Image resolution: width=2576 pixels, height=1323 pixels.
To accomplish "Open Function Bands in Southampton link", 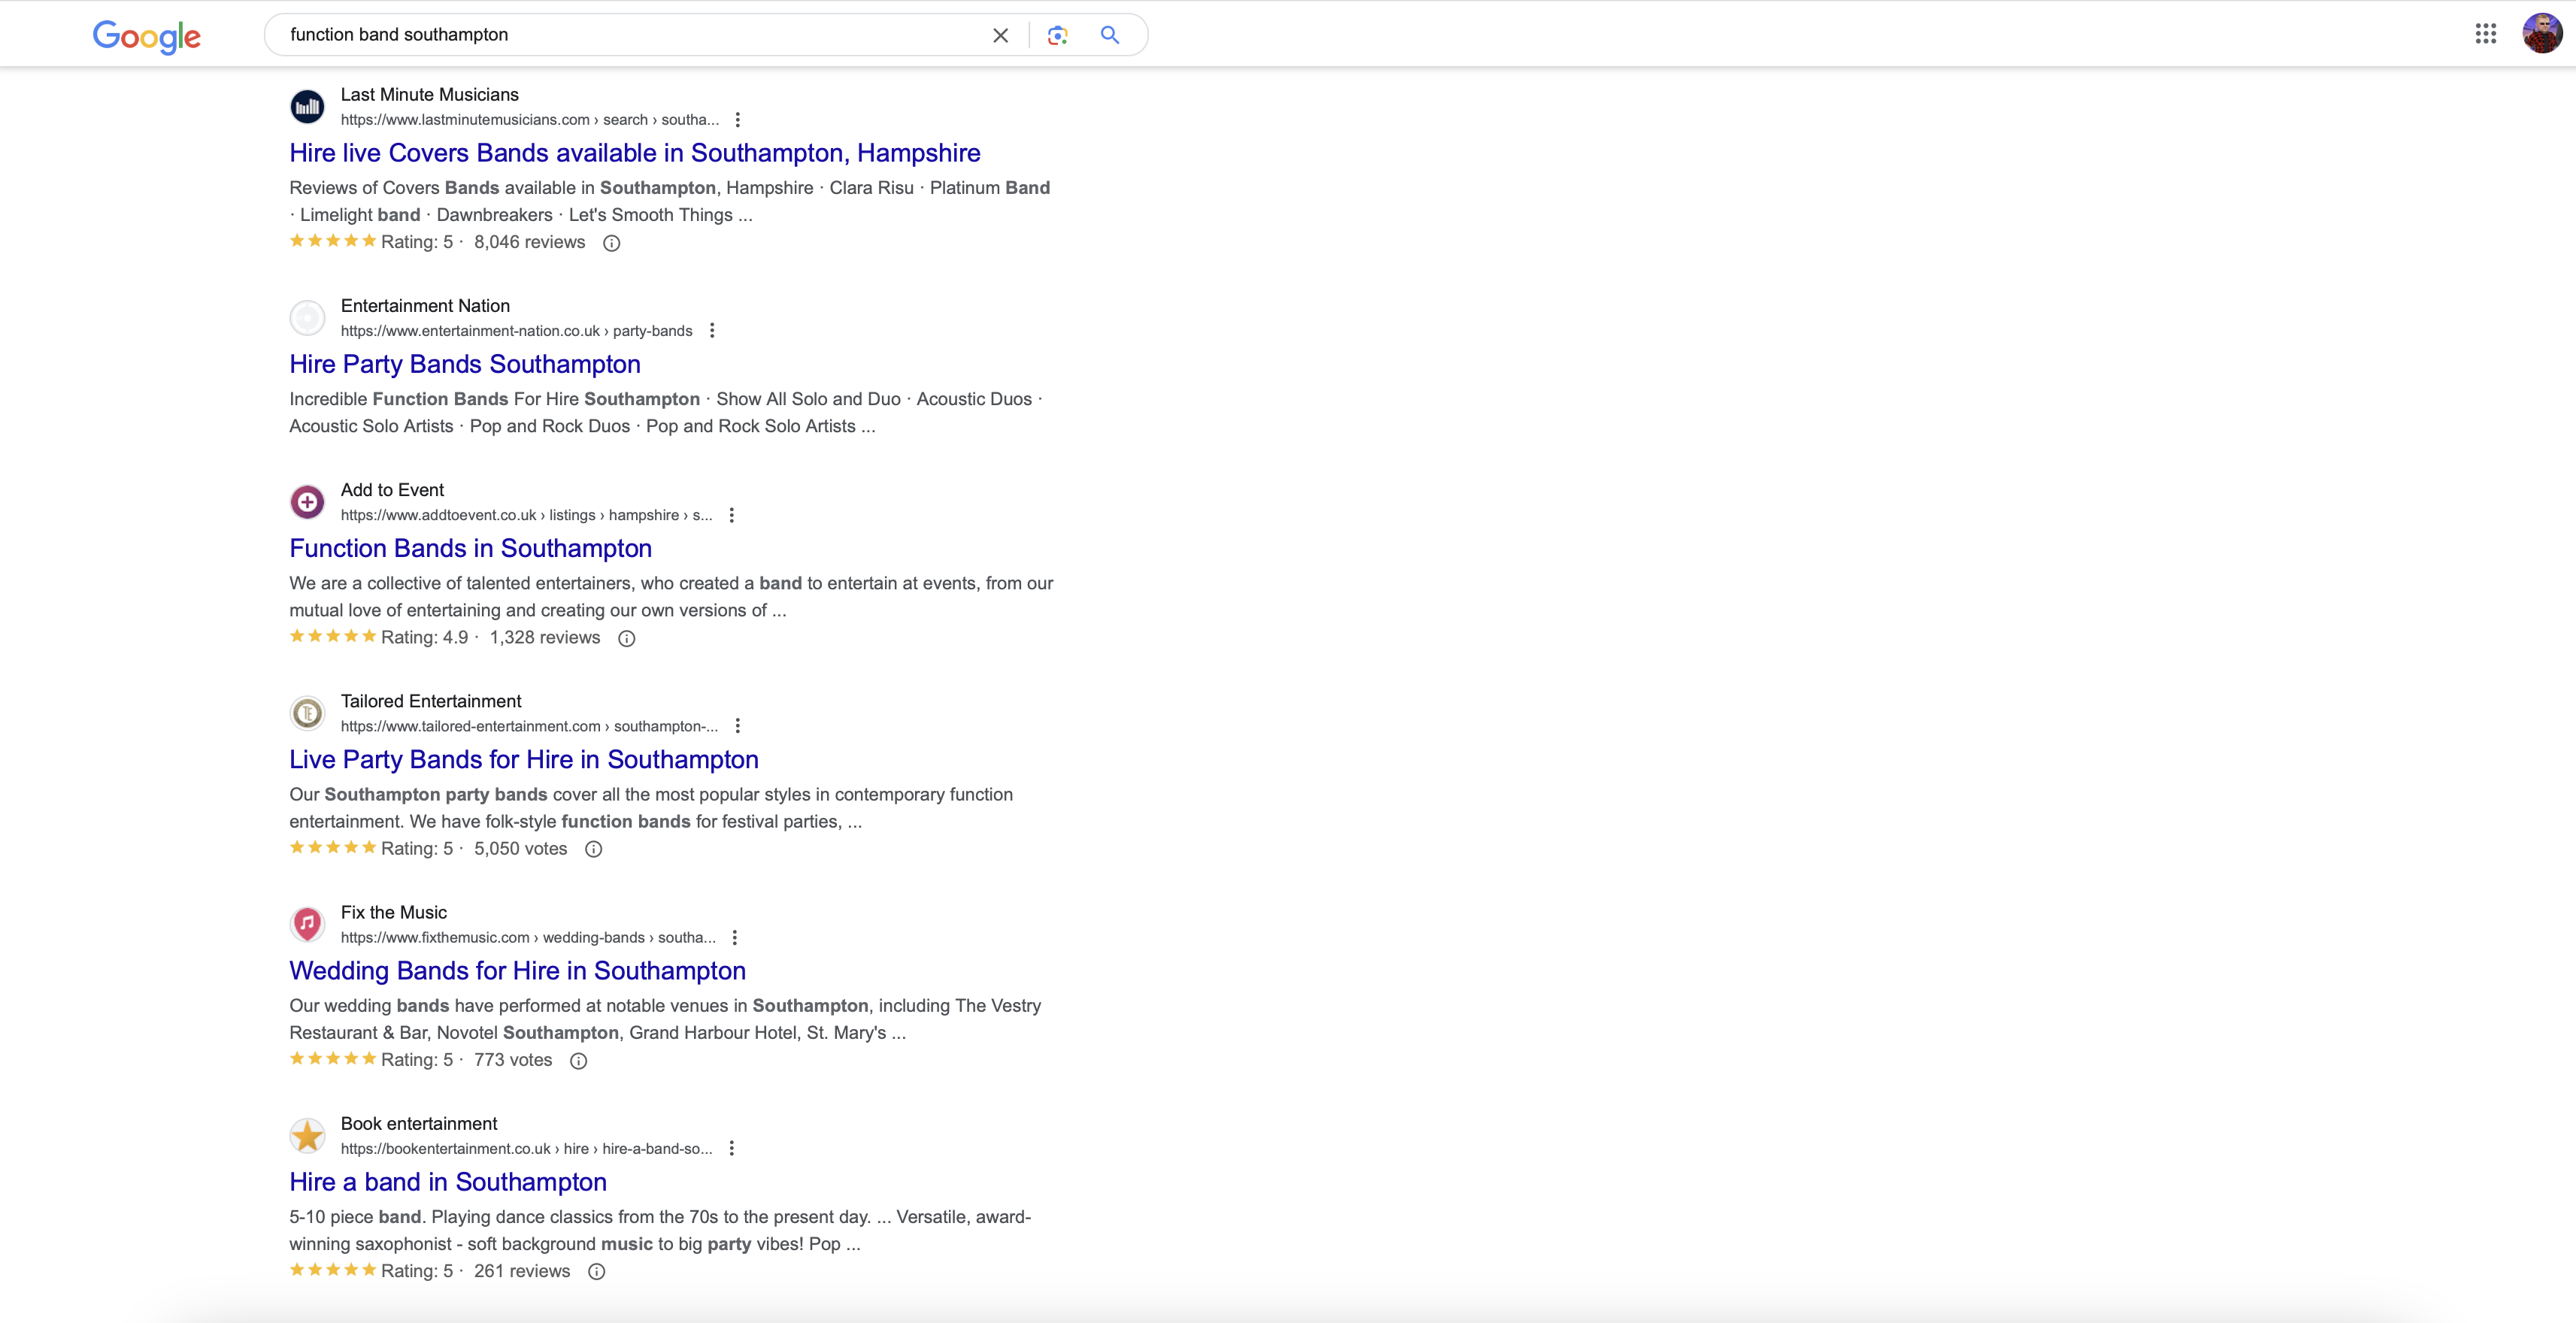I will tap(471, 548).
